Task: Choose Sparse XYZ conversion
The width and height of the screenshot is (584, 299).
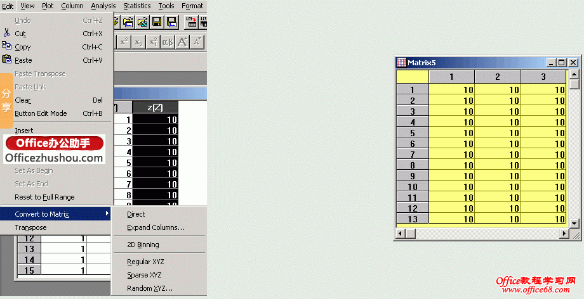Action: [159, 275]
